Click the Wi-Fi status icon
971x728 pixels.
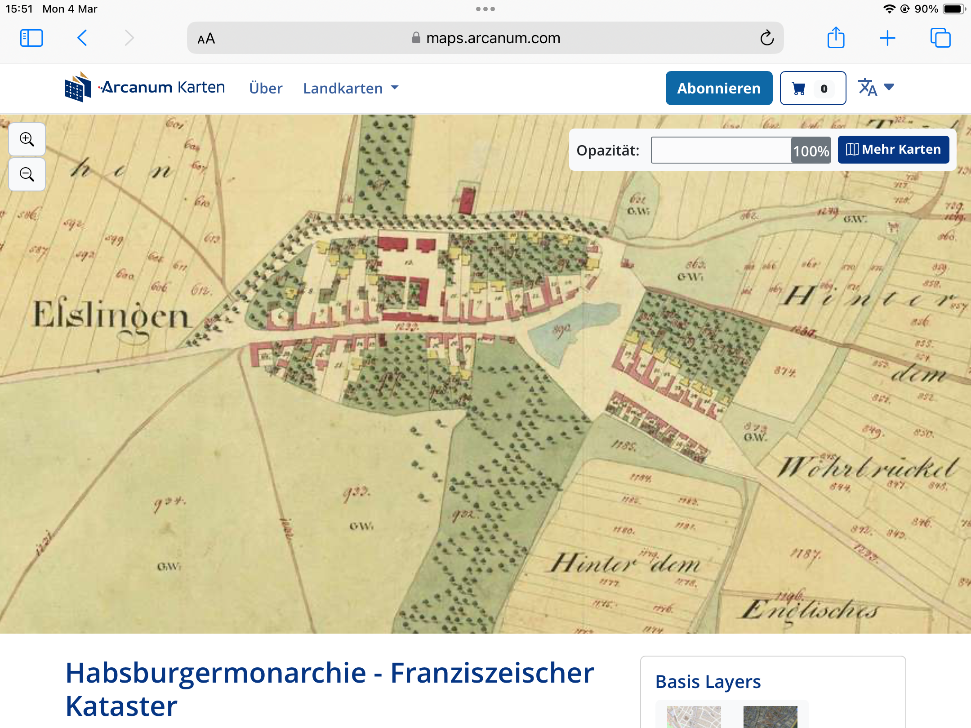889,9
